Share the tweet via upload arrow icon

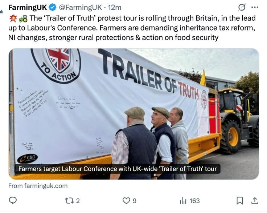click(x=255, y=201)
